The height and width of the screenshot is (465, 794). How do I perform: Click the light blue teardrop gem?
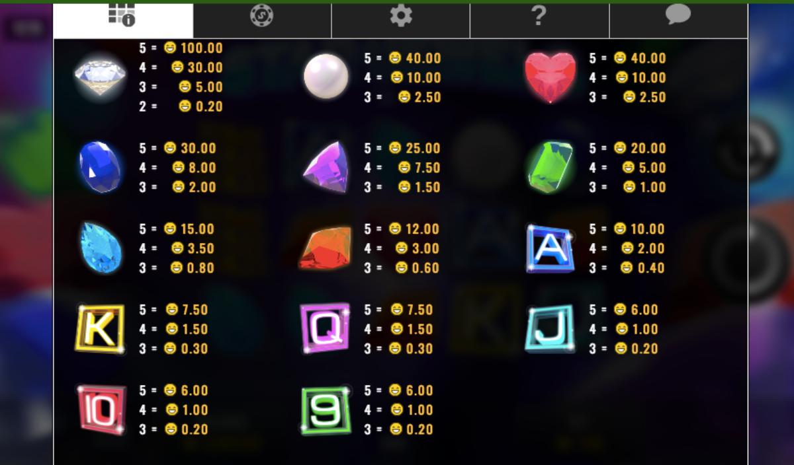(x=101, y=248)
